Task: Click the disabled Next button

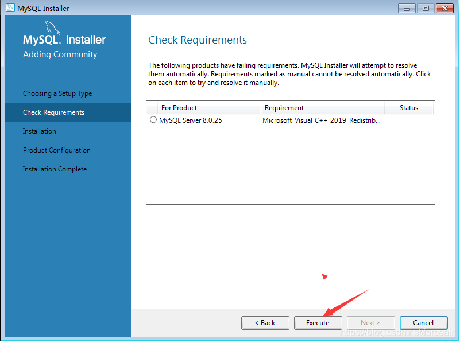Action: [370, 323]
